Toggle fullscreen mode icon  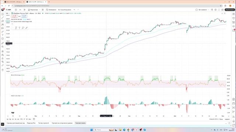click(x=219, y=10)
